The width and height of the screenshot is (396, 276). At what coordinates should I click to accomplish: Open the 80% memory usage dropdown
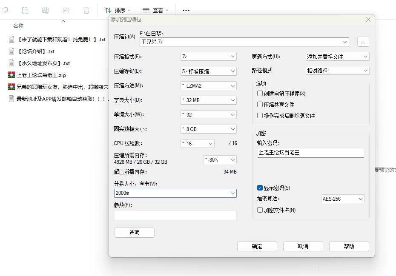[x=220, y=160]
